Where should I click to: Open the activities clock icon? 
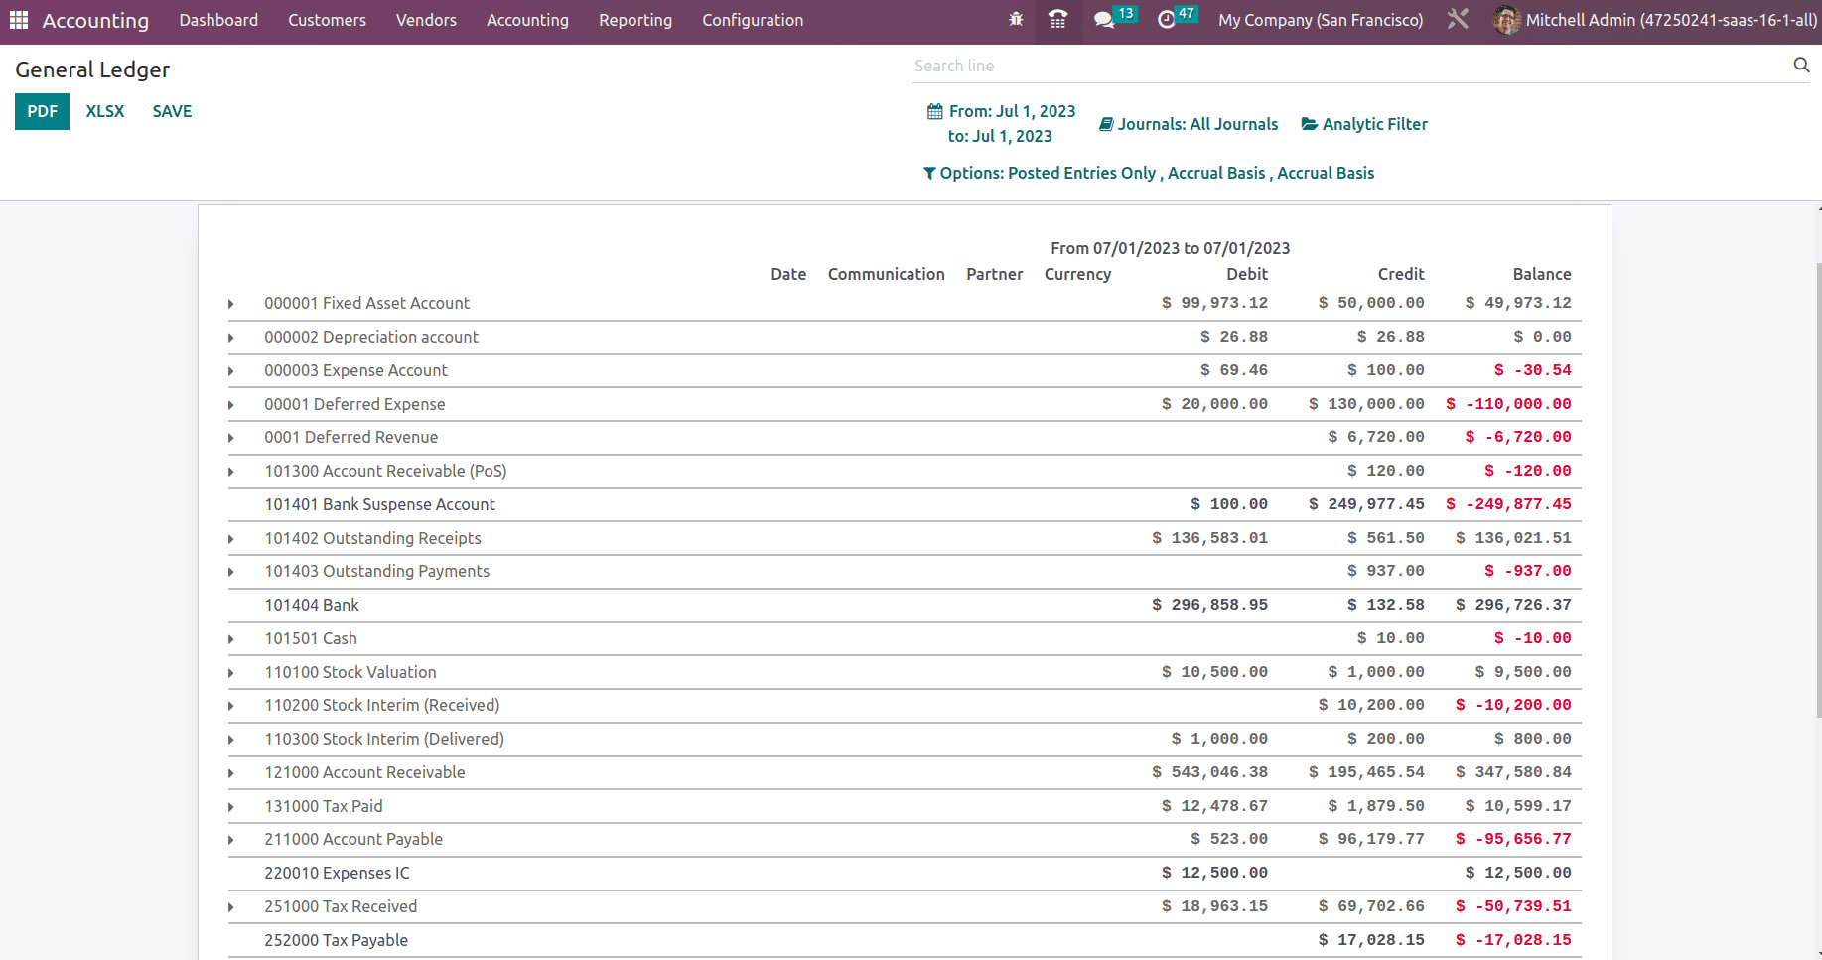pos(1167,20)
